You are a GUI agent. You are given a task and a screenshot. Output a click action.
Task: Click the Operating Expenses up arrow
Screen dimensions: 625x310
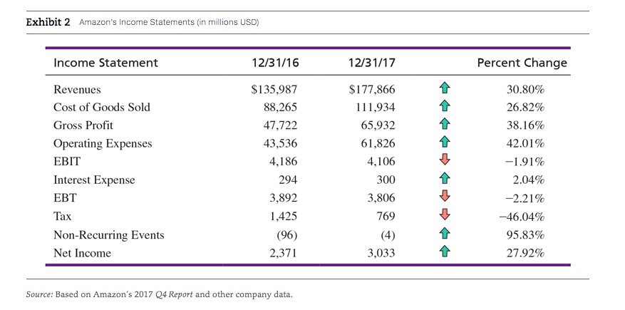pos(444,144)
